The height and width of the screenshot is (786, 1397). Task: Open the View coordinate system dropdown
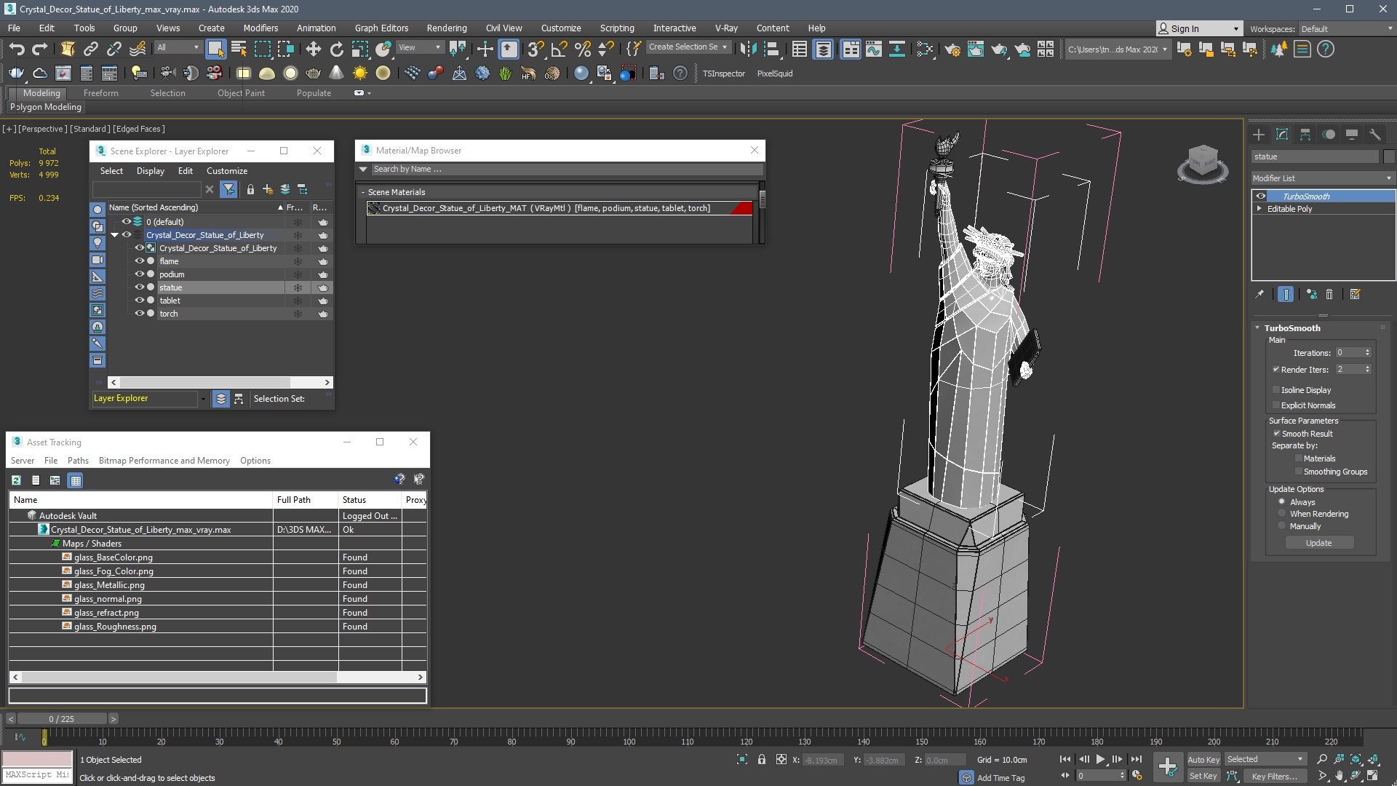tap(420, 47)
